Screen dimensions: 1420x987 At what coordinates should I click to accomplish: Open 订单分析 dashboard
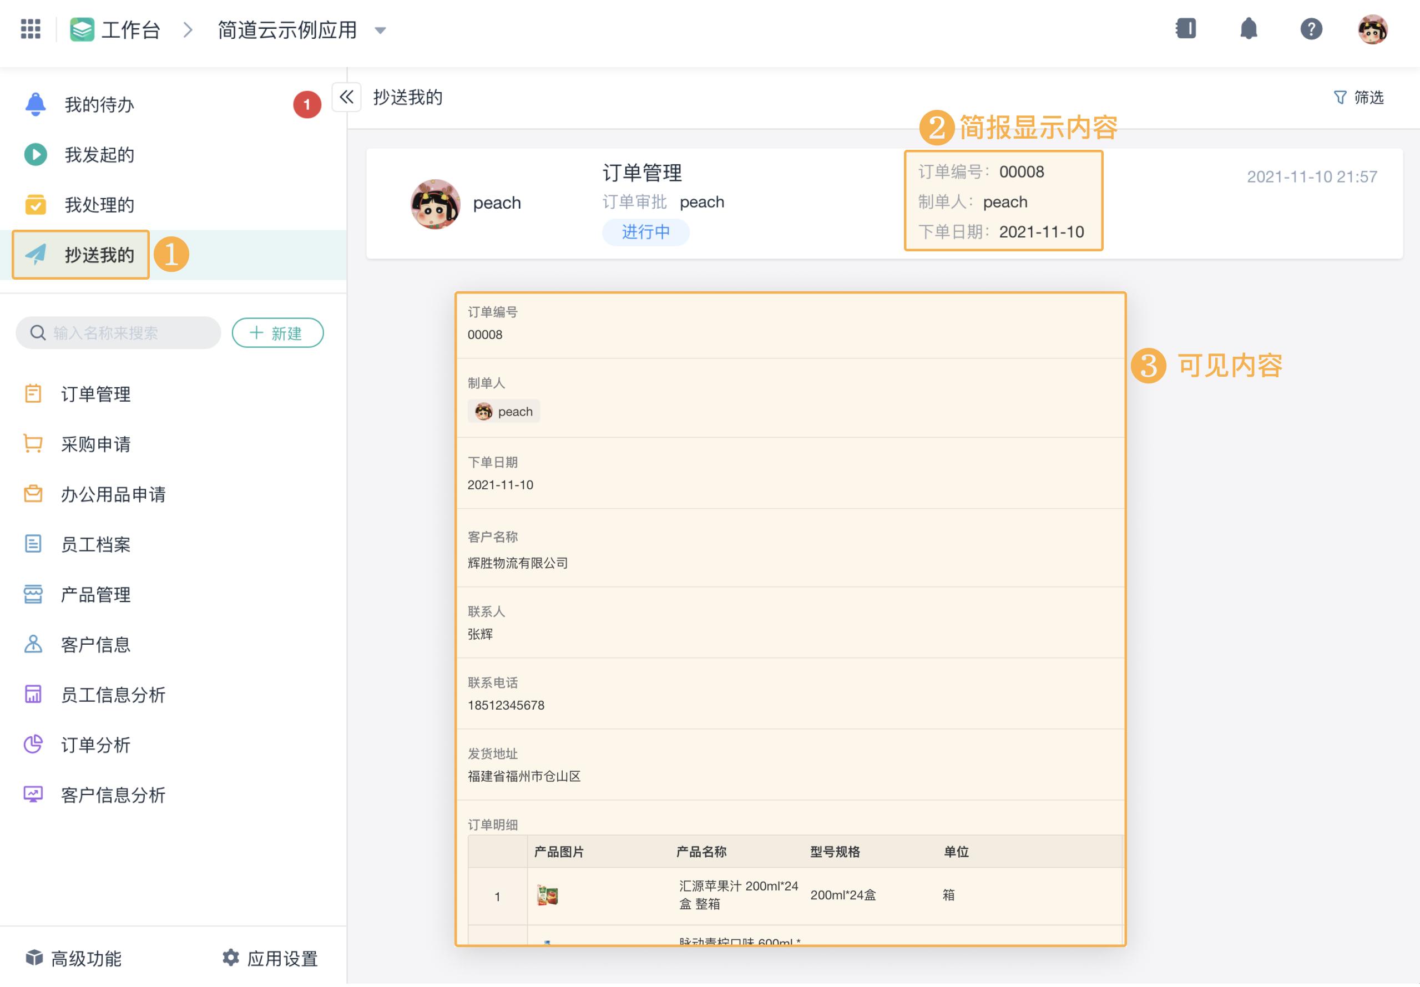pyautogui.click(x=94, y=745)
